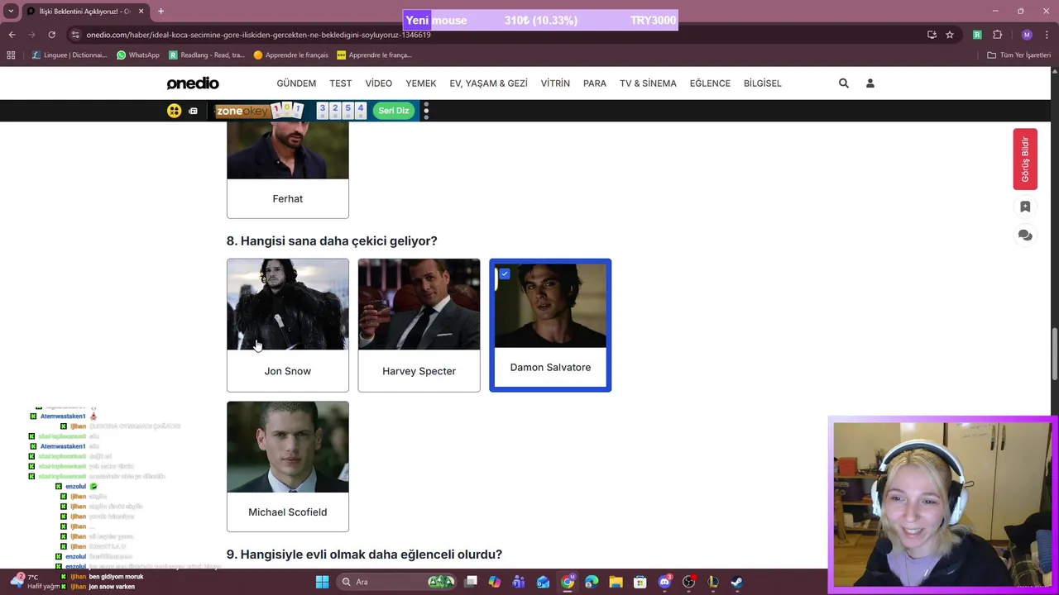Open Microsoft Store from the taskbar
The image size is (1059, 595).
point(640,582)
